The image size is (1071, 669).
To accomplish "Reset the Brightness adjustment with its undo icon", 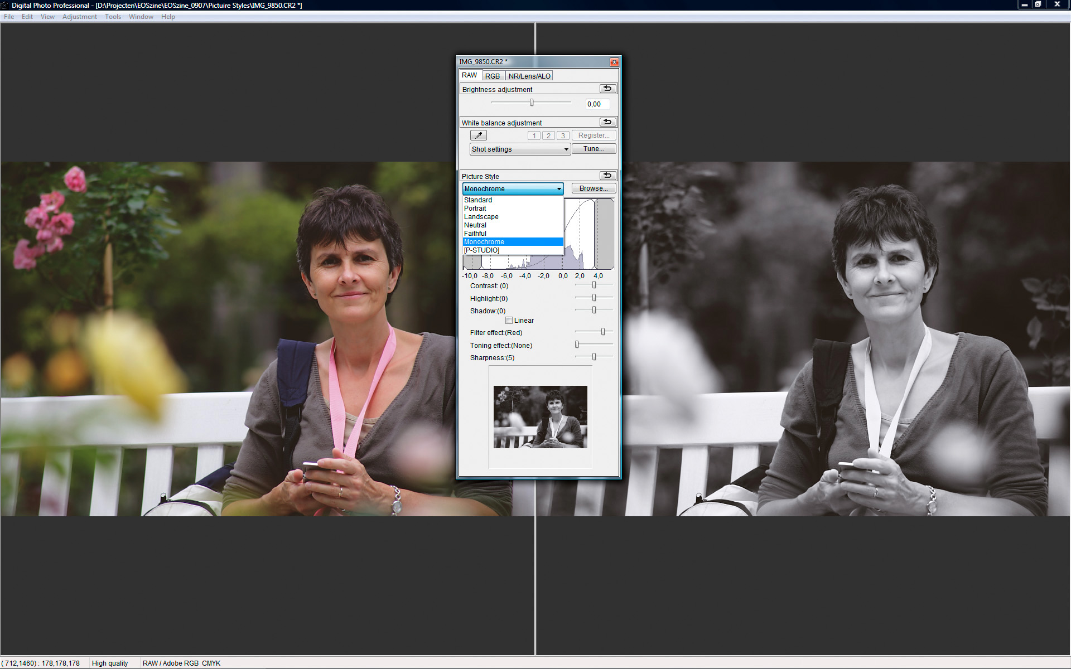I will coord(607,89).
